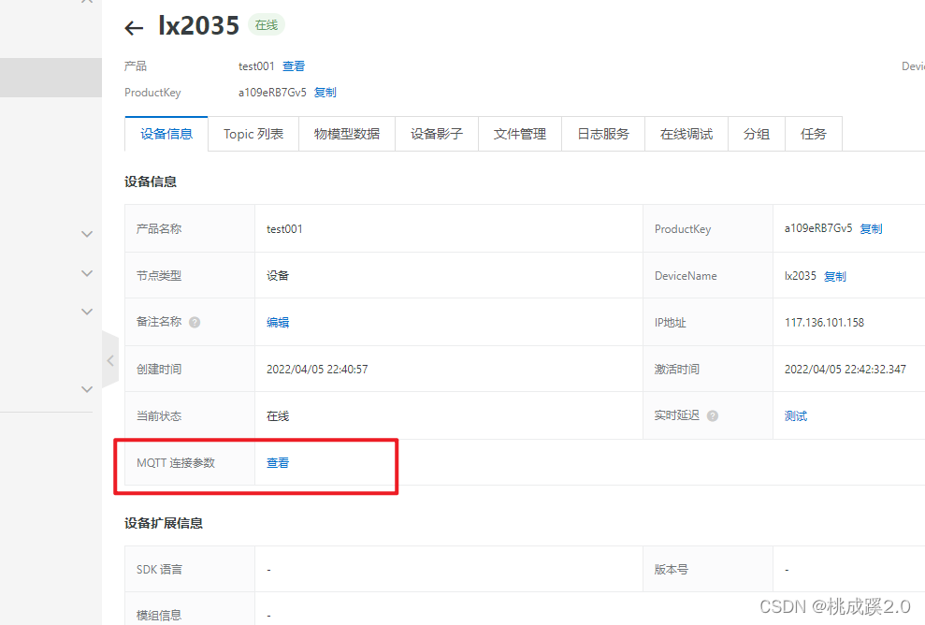Go back using the arrow beside lx2035
Image resolution: width=925 pixels, height=625 pixels.
pos(134,28)
